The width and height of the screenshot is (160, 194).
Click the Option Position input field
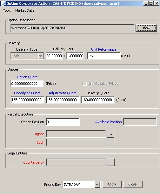point(63,122)
